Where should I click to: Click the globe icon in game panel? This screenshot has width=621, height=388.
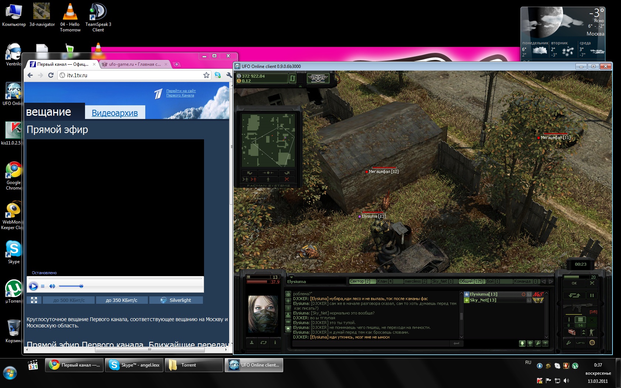pos(592,343)
